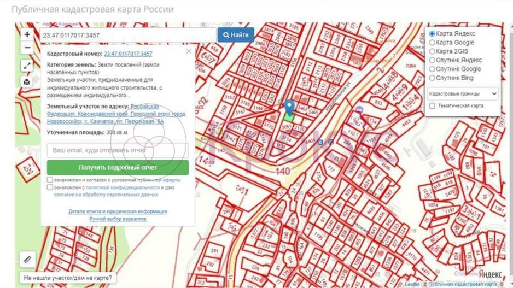Zoom out the map with the minus button
Screen dimensions: 513x288
(27, 48)
